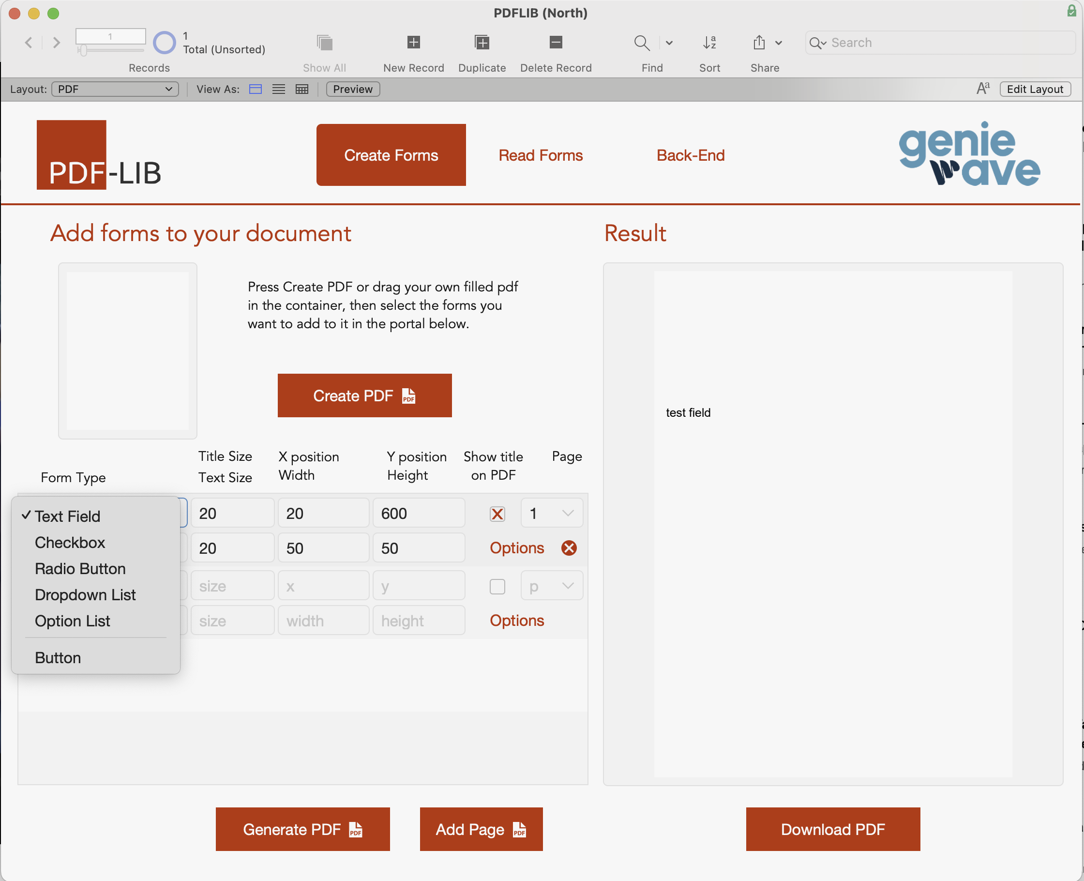Sort records icon

[709, 43]
